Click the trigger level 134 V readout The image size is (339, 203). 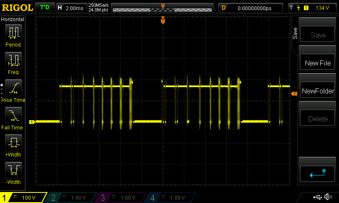tap(322, 8)
